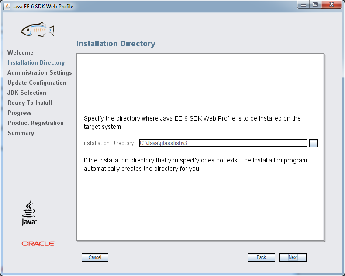Cancel the installation wizard
The image size is (345, 276).
click(95, 257)
